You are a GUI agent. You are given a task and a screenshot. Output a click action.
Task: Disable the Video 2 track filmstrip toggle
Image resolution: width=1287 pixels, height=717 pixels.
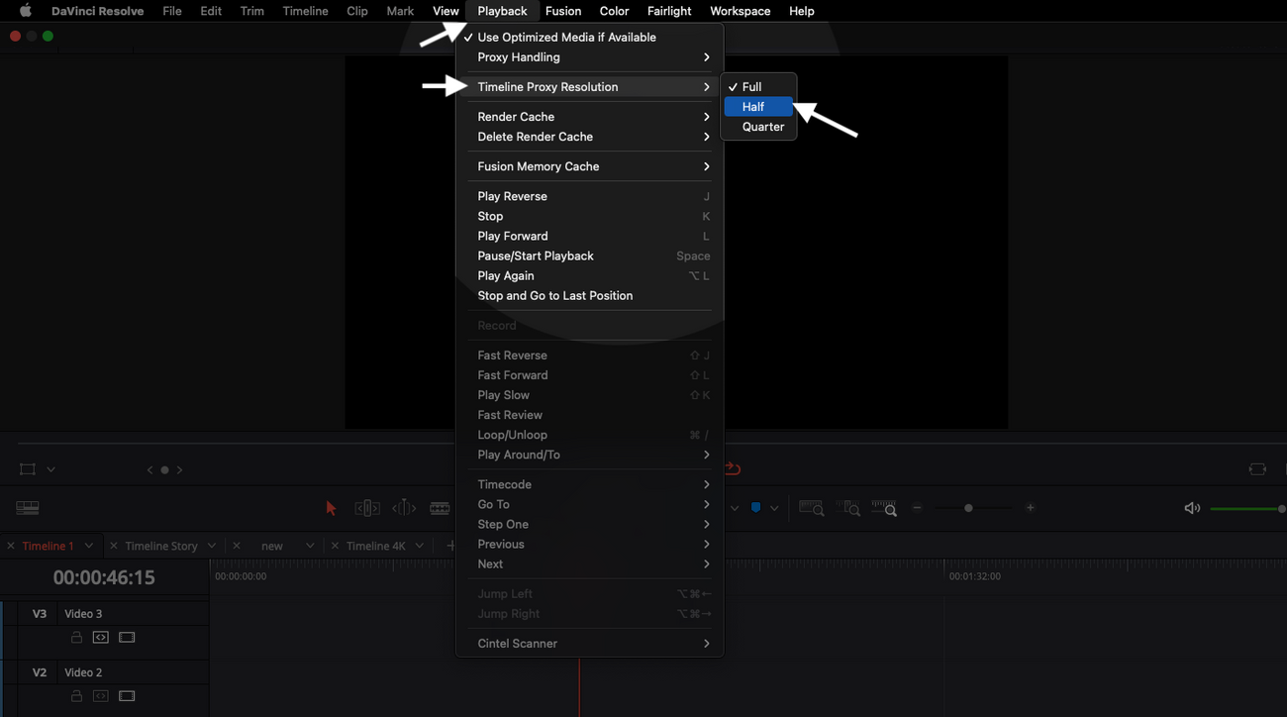click(x=127, y=696)
